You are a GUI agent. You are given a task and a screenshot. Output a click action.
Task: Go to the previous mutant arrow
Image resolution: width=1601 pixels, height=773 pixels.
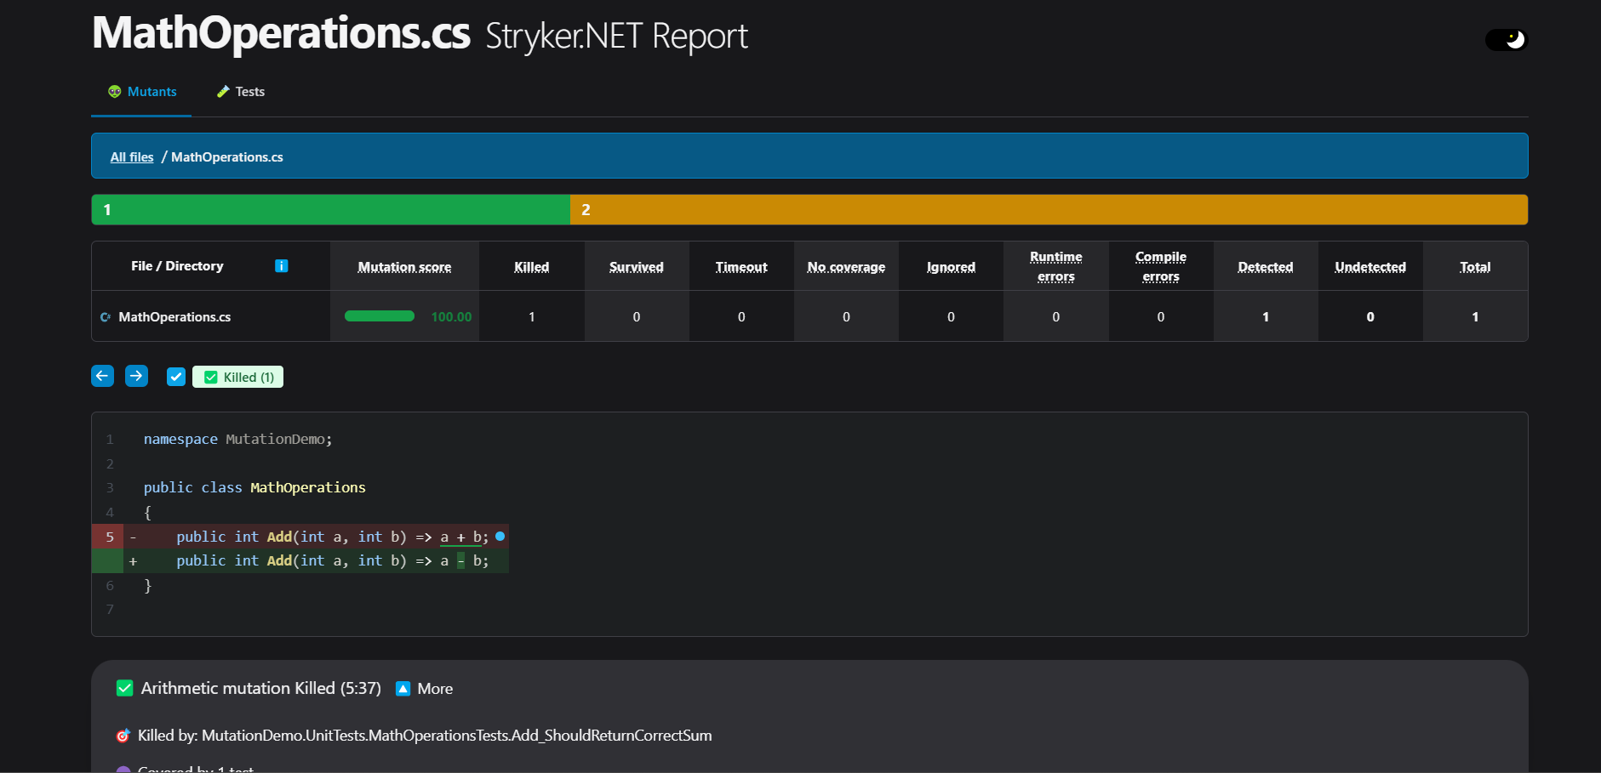point(102,376)
